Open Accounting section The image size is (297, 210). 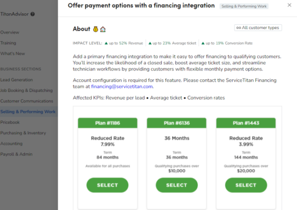pos(12,143)
